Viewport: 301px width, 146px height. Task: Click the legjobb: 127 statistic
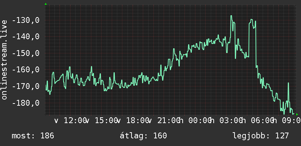click(261, 136)
